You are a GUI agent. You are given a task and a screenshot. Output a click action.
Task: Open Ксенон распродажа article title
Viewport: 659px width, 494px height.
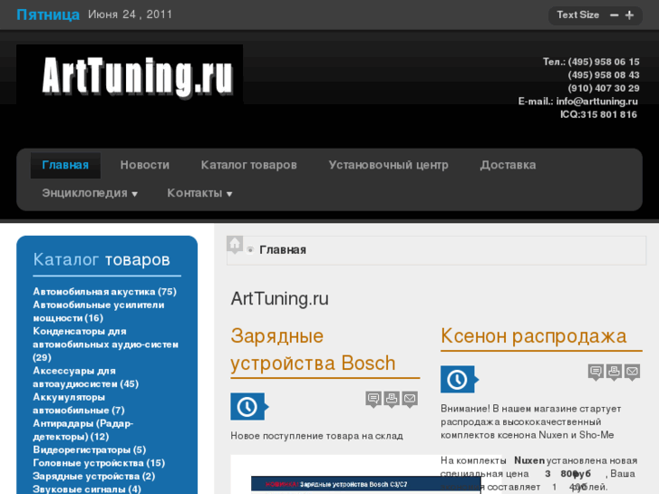(x=533, y=336)
